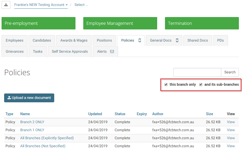Disable the 'and its sub-branches' checkbox

click(x=201, y=84)
